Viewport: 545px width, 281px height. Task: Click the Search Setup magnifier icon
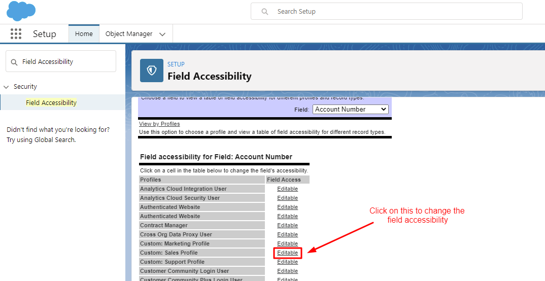coord(265,12)
